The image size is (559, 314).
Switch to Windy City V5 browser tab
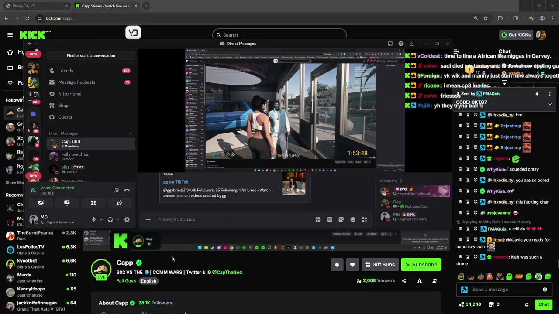[37, 6]
